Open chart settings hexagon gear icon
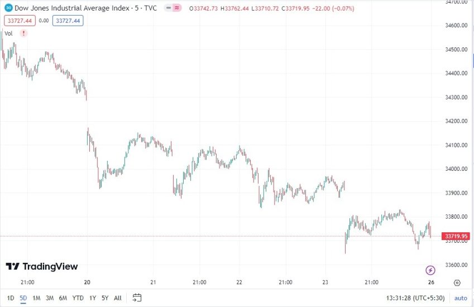 (457, 282)
